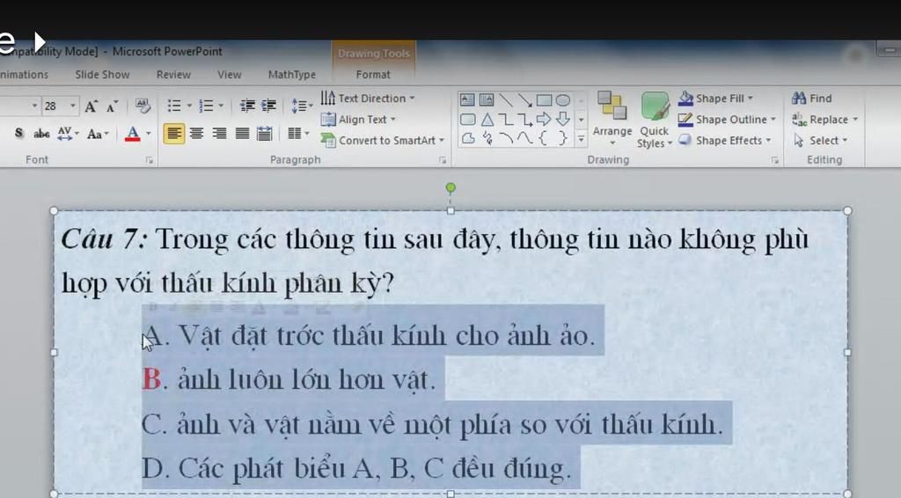The image size is (901, 498).
Task: Open the Convert to SmartArt menu
Action: 382,140
